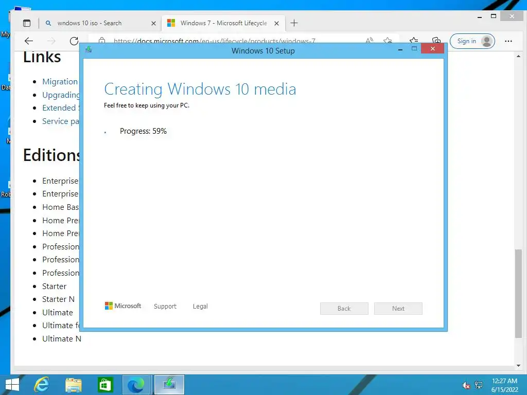The height and width of the screenshot is (395, 527).
Task: Minimize the Windows 10 Setup window
Action: (400, 49)
